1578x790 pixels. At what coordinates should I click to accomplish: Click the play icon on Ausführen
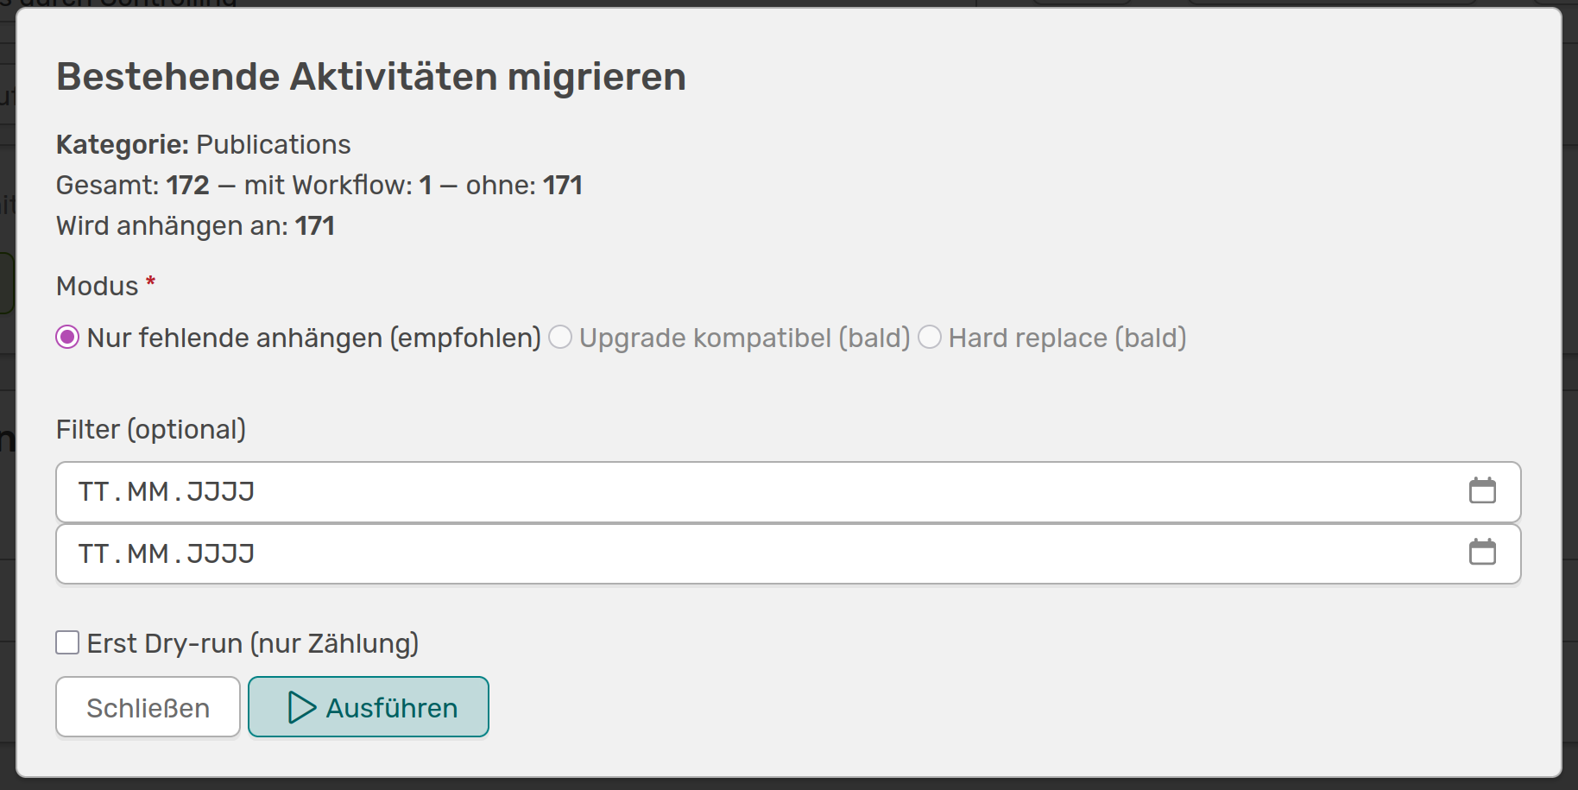pyautogui.click(x=301, y=707)
